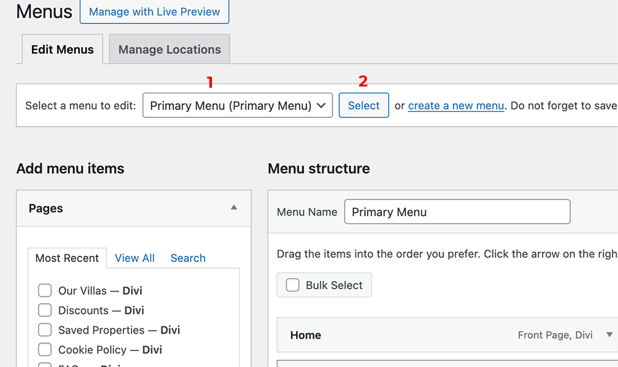Enable the Cookie Policy checkbox
The image size is (618, 367).
(x=44, y=350)
